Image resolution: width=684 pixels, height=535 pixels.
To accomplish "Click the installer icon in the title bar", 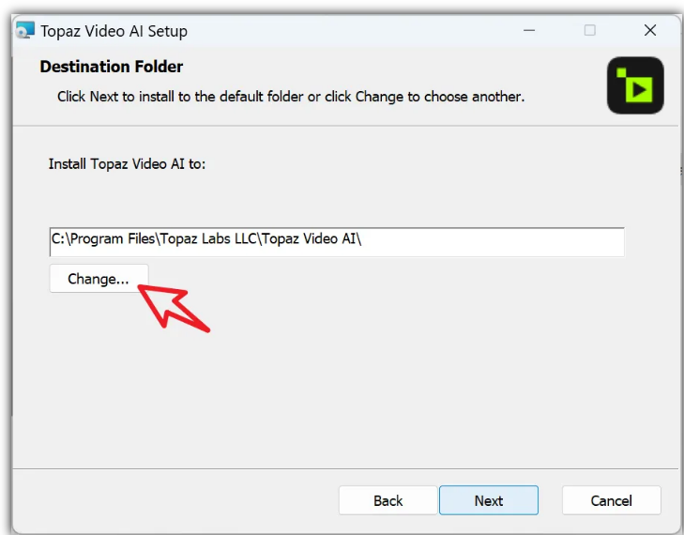I will point(26,30).
